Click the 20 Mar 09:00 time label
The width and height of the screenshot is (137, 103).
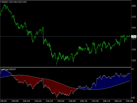click(15, 101)
